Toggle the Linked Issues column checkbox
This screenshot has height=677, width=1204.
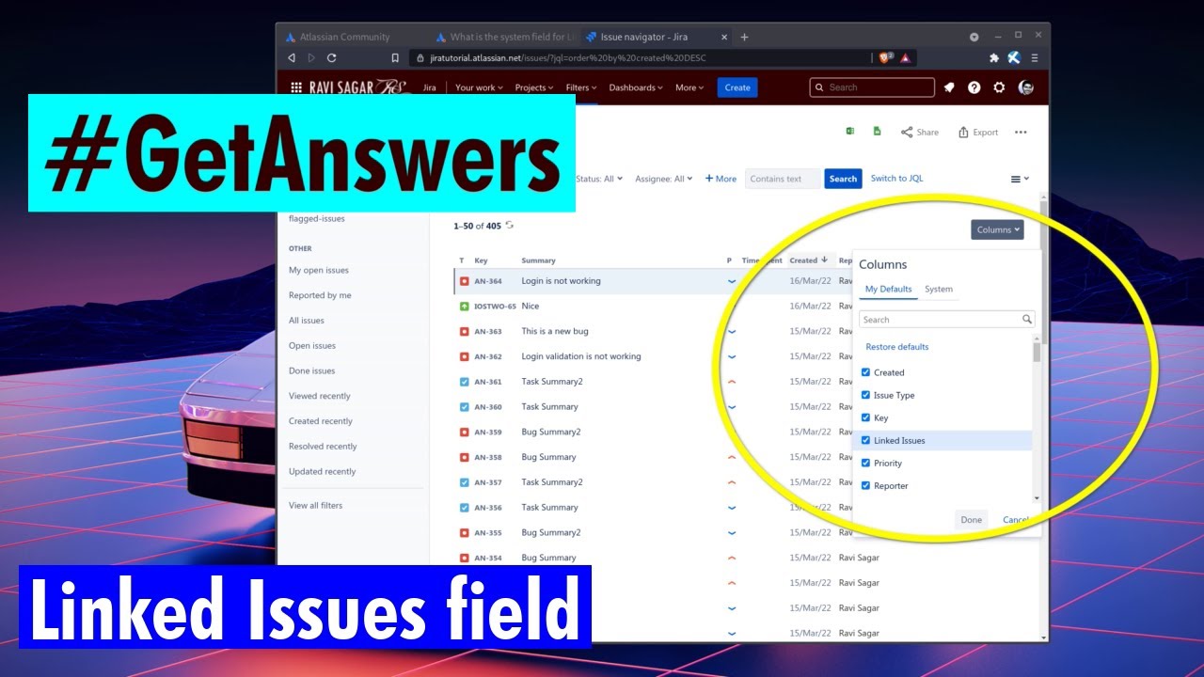[x=866, y=440]
